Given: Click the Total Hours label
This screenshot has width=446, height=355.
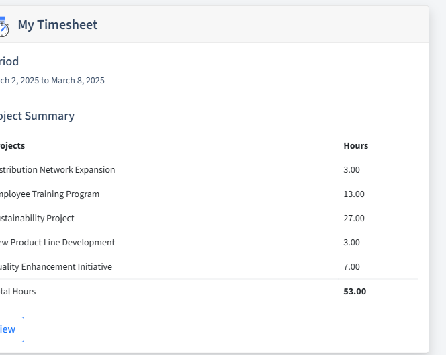Looking at the screenshot, I should pos(17,292).
